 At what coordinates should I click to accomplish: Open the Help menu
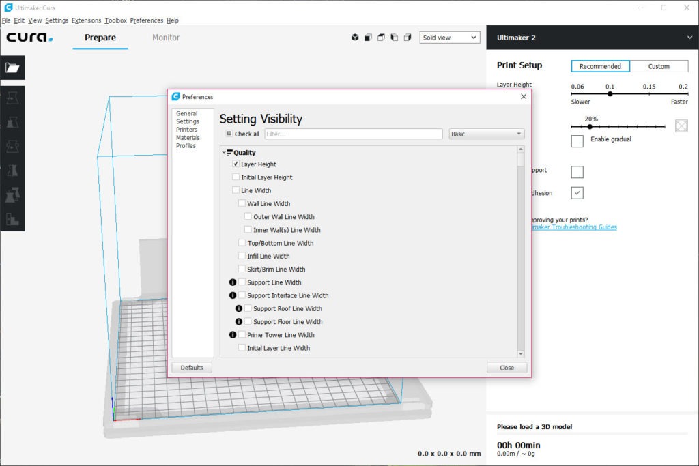173,20
